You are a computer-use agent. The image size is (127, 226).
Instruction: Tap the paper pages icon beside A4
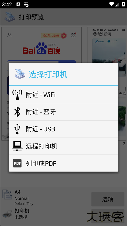[x=7, y=194]
